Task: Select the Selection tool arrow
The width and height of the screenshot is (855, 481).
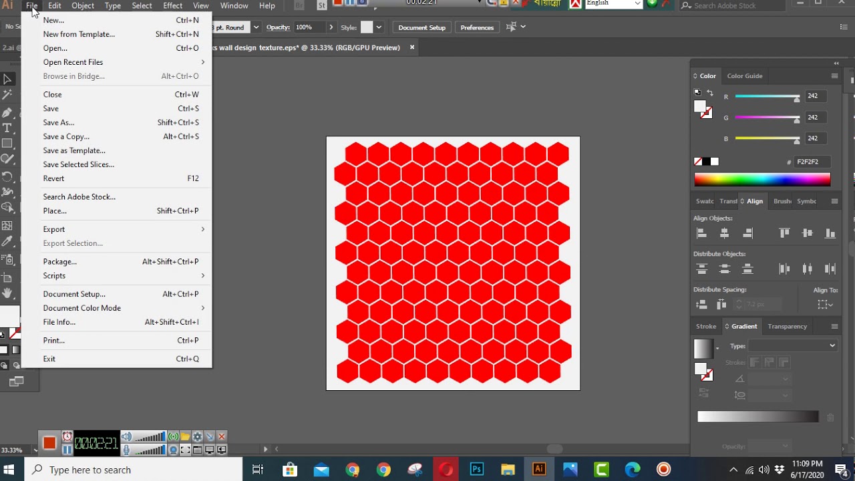Action: pos(7,79)
